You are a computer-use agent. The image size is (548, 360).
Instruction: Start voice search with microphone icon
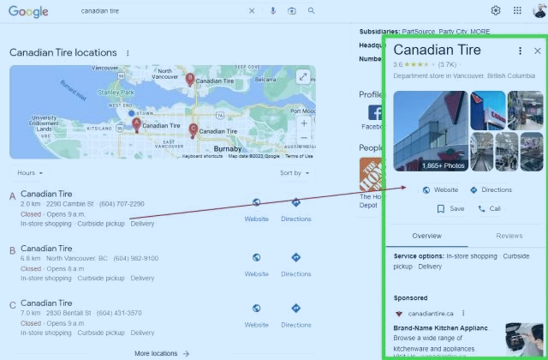point(273,11)
